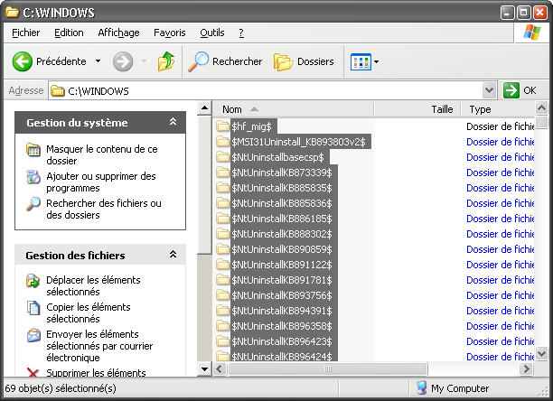Open the Outils menu

(212, 33)
